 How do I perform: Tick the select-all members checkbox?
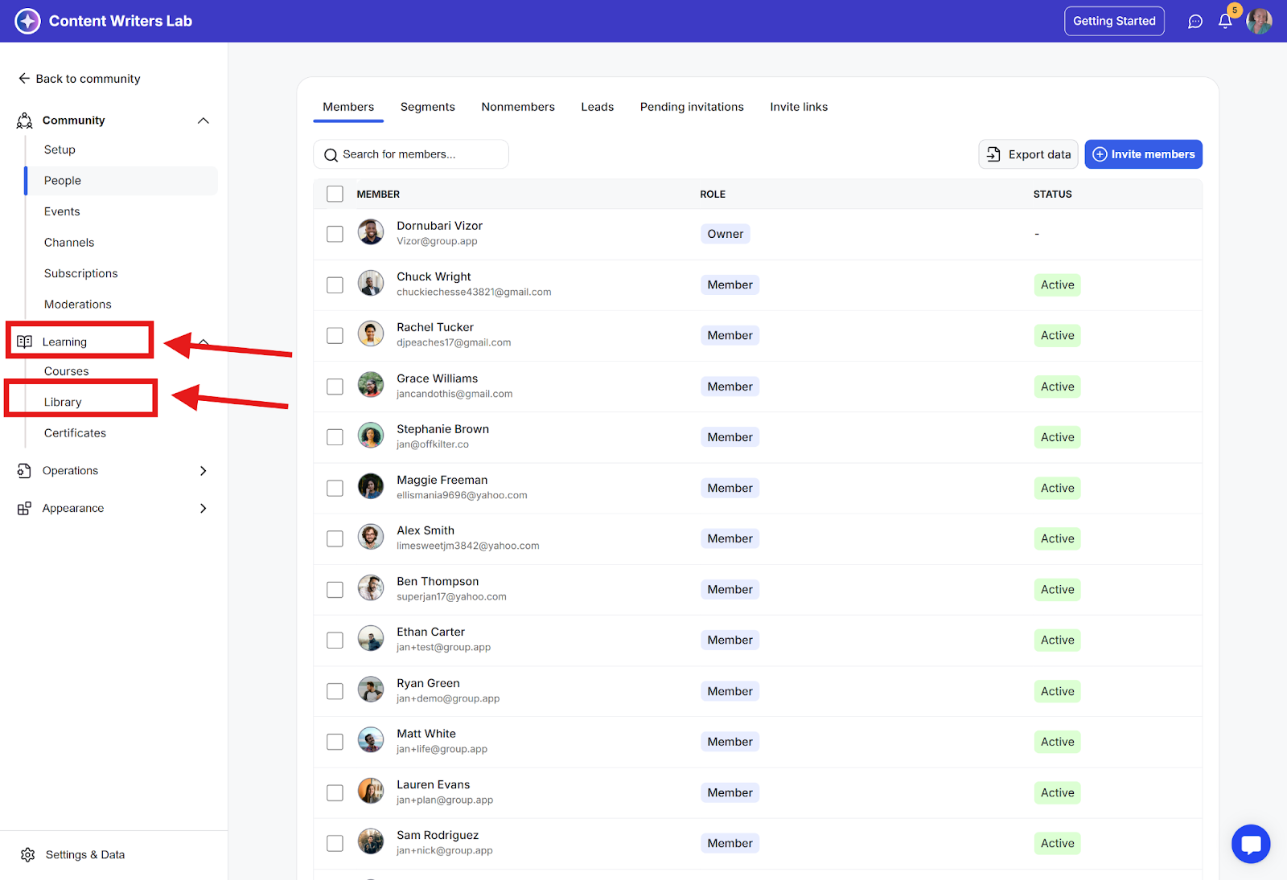coord(335,194)
